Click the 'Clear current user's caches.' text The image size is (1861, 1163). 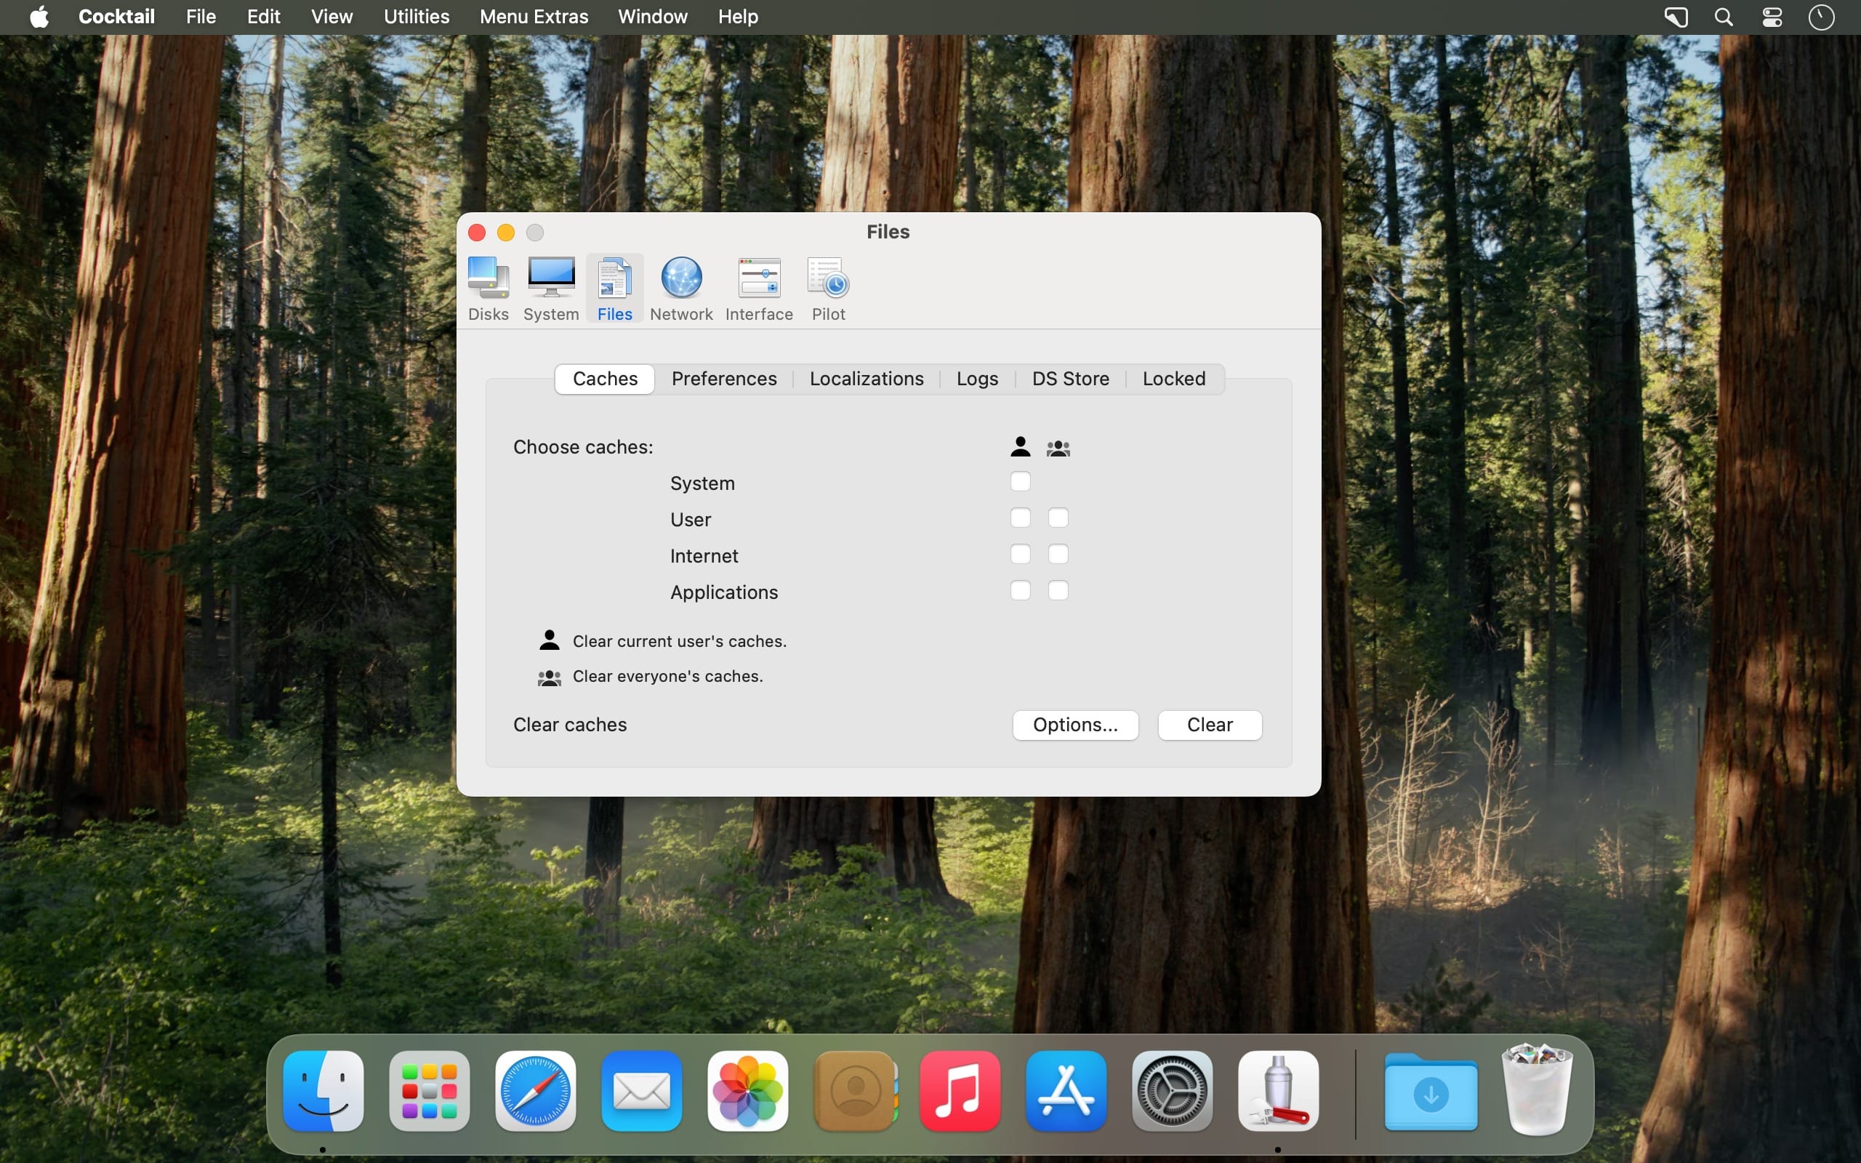click(680, 640)
